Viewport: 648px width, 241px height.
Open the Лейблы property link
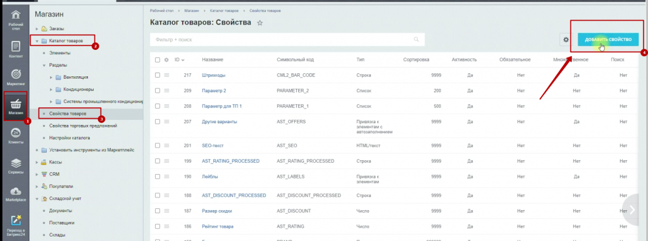click(x=210, y=176)
